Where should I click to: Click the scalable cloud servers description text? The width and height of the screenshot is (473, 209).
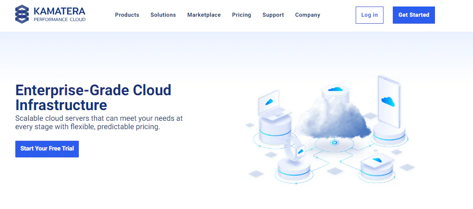pos(99,122)
